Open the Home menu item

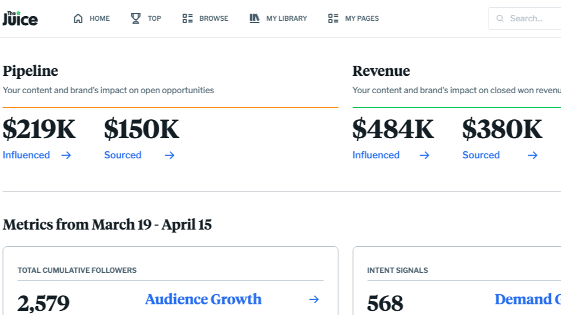(x=99, y=18)
